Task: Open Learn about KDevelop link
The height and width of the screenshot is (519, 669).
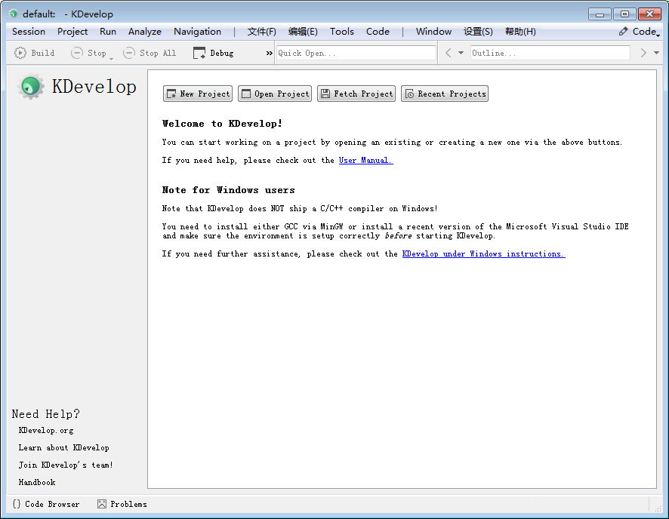Action: (63, 448)
